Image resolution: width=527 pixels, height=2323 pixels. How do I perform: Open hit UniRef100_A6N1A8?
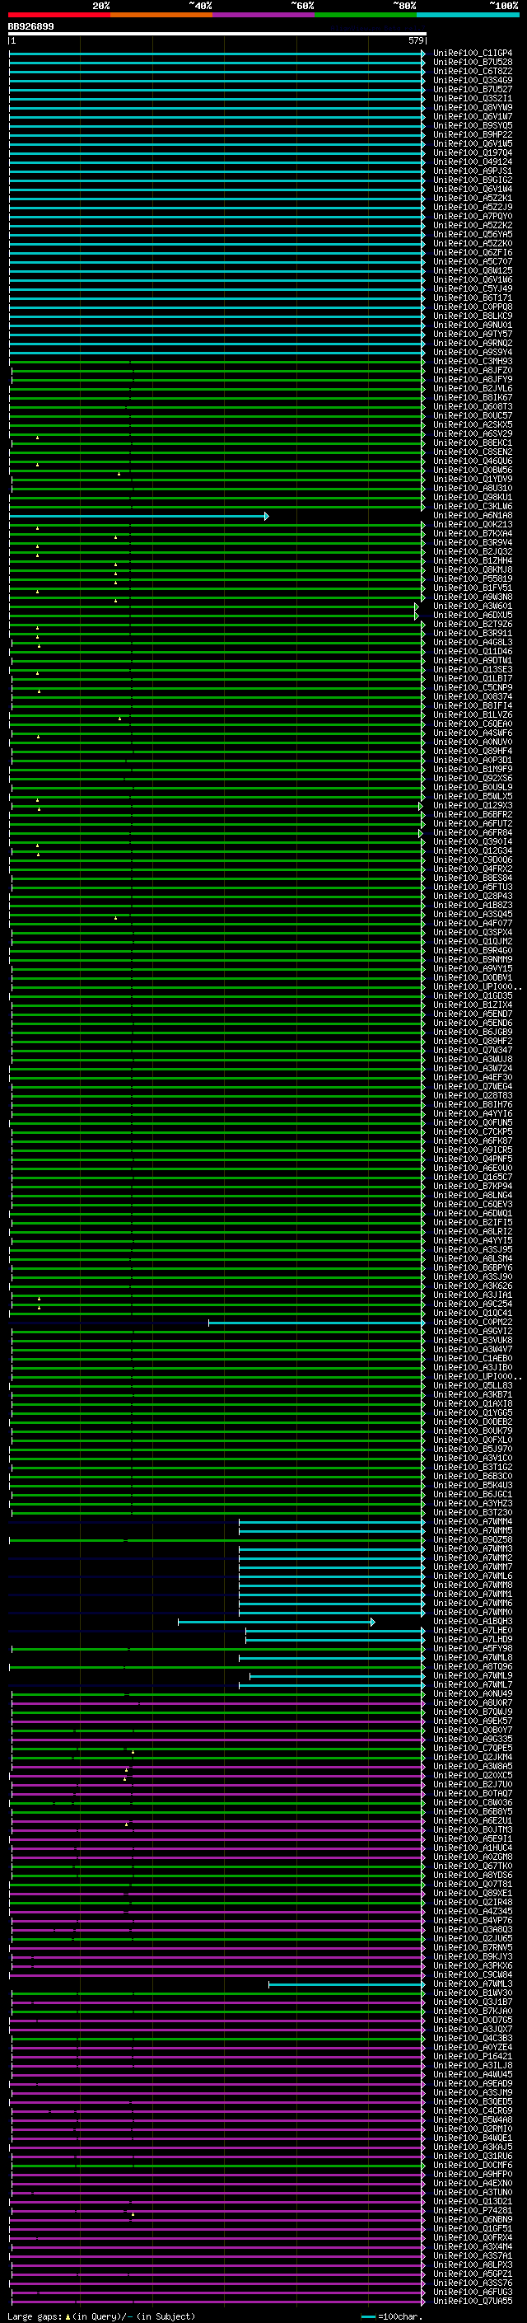(x=473, y=516)
